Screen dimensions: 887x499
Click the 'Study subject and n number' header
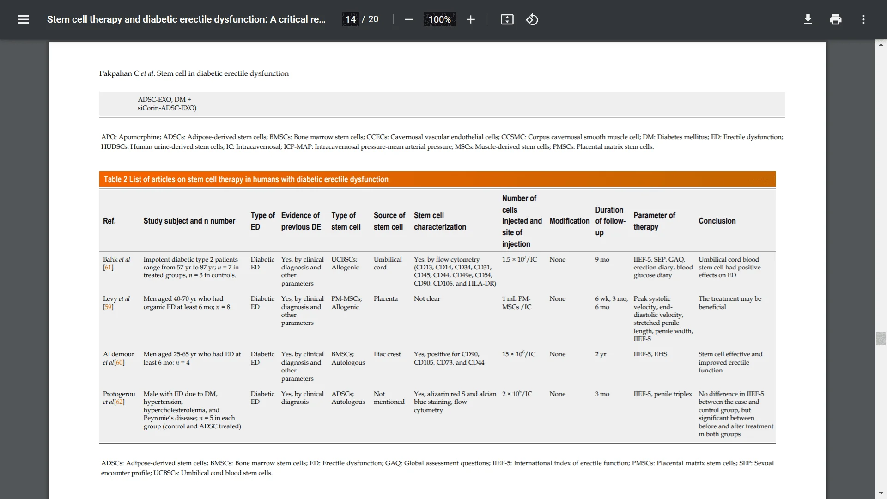189,221
